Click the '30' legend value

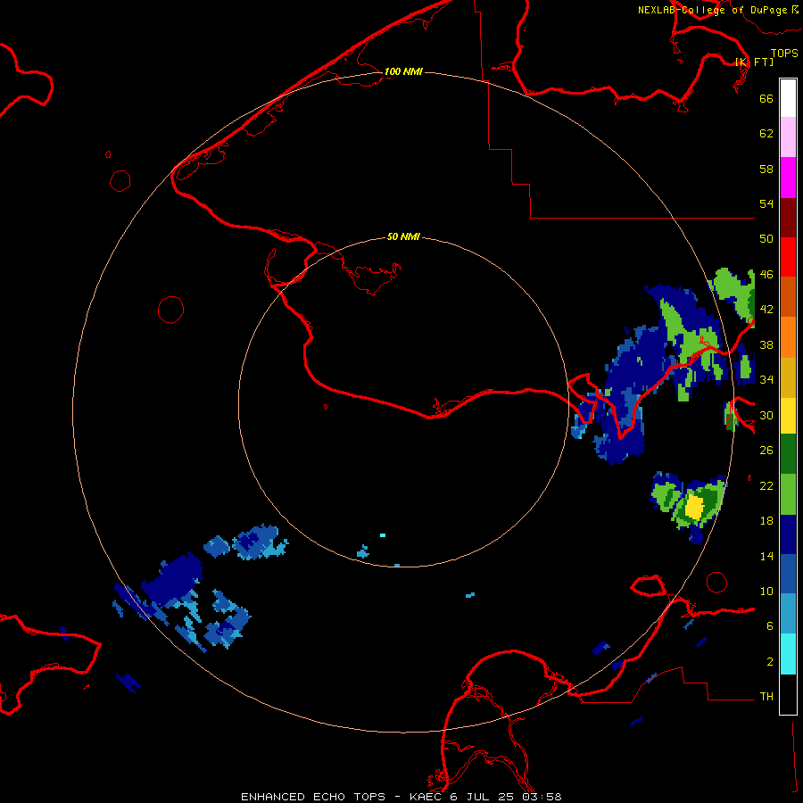tap(766, 415)
